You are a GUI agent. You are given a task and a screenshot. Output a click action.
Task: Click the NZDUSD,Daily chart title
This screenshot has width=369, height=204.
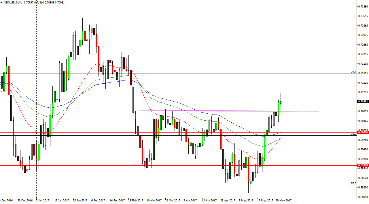click(13, 2)
